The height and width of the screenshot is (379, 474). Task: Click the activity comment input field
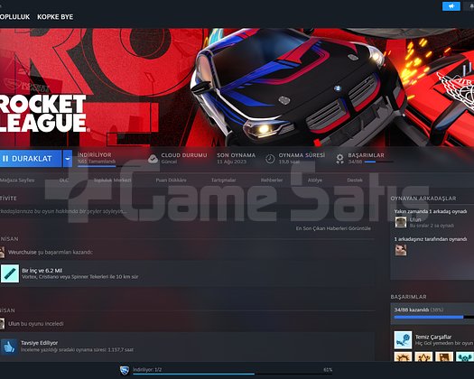pos(188,211)
